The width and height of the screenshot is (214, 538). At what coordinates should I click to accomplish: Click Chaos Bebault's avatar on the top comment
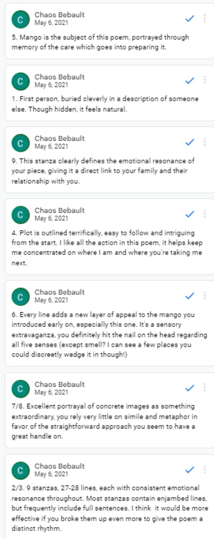21,18
